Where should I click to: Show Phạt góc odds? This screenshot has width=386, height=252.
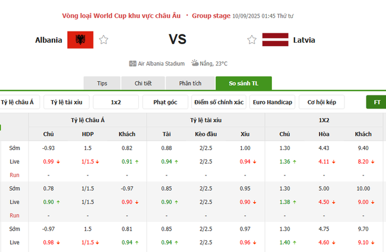click(165, 102)
